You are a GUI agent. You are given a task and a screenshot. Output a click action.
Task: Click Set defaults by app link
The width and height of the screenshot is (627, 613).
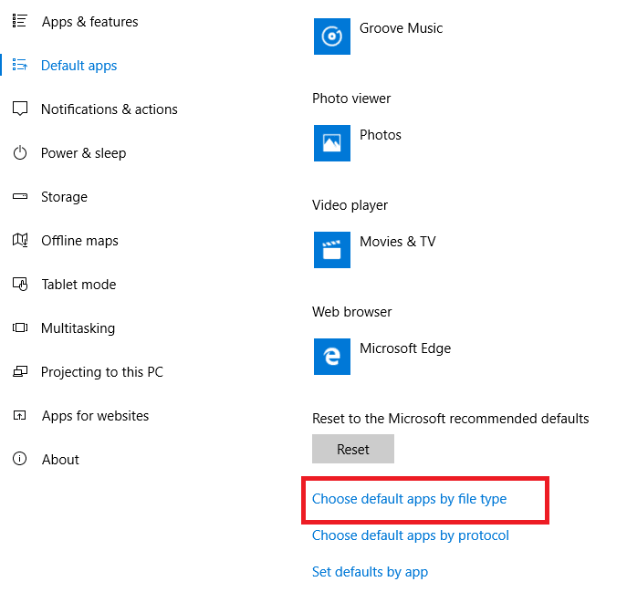pyautogui.click(x=370, y=572)
